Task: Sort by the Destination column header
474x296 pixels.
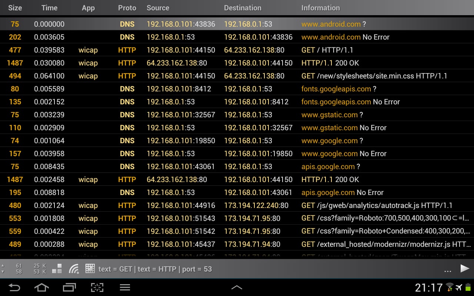Action: [x=243, y=8]
